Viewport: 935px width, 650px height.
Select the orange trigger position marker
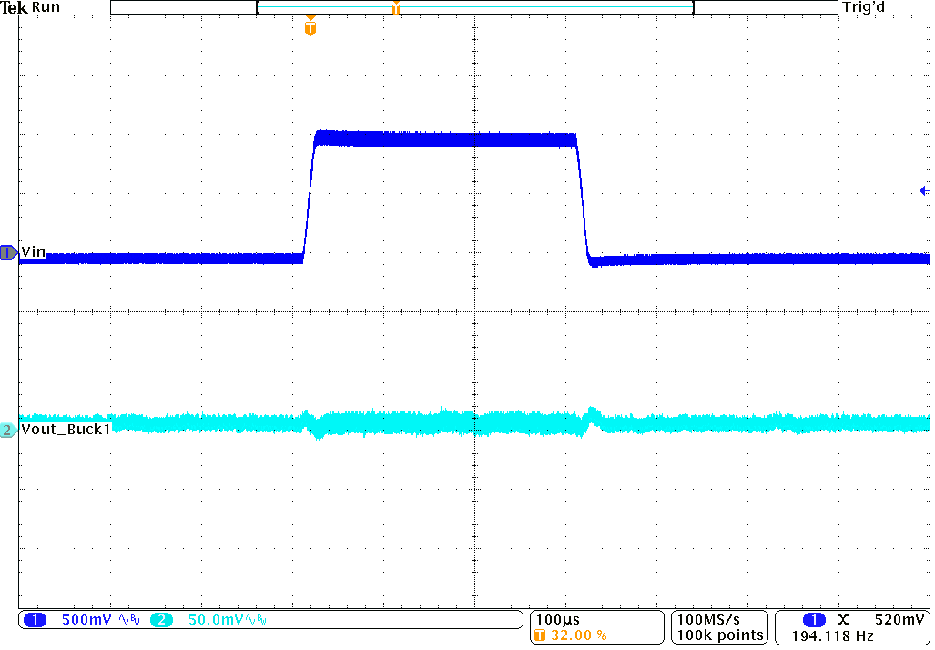(x=310, y=26)
